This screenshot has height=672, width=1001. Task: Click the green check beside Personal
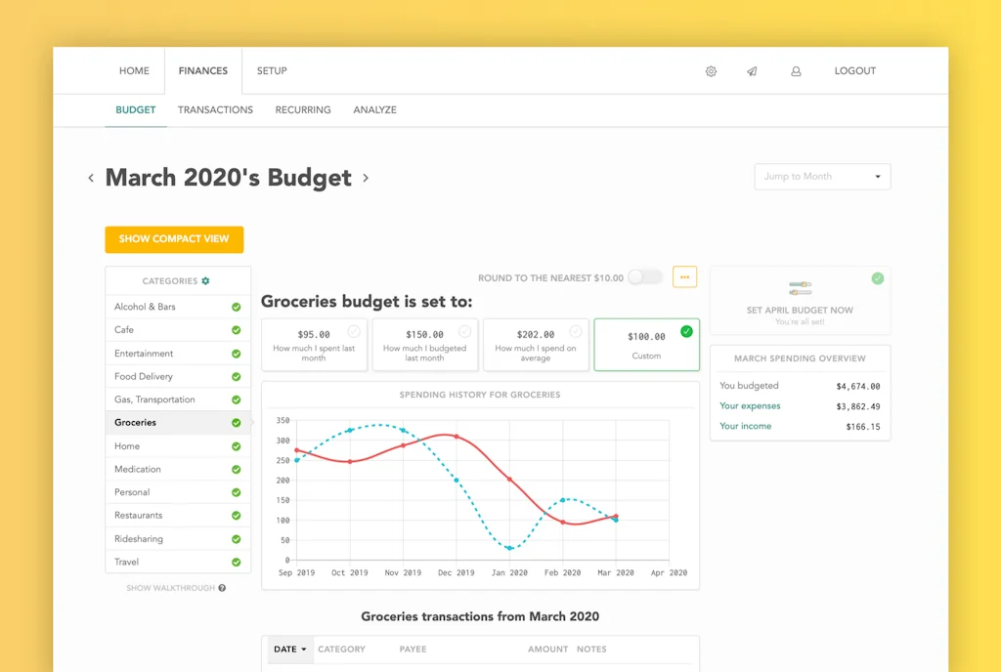pos(237,492)
